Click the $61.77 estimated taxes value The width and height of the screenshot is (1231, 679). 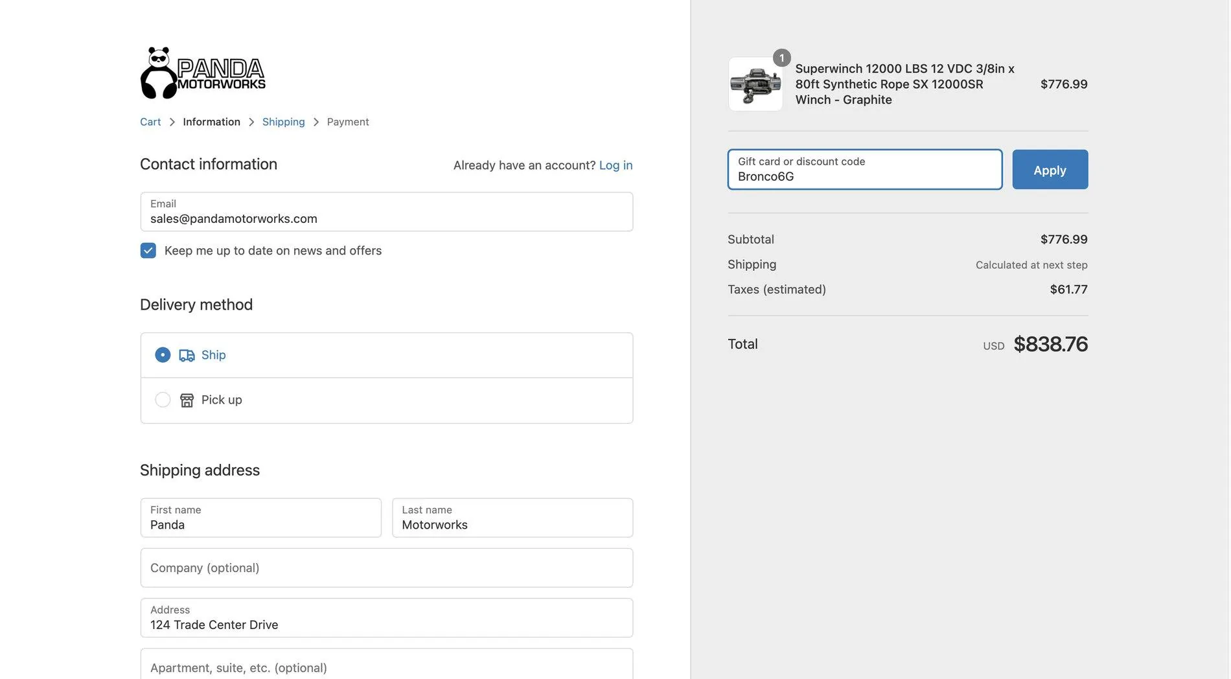point(1069,290)
